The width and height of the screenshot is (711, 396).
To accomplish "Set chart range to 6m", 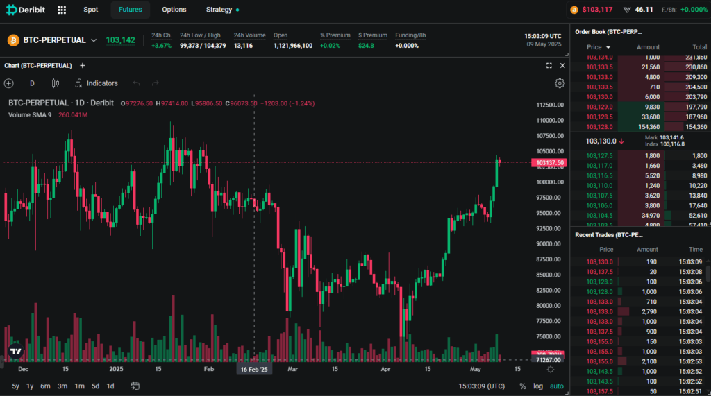I will 45,386.
